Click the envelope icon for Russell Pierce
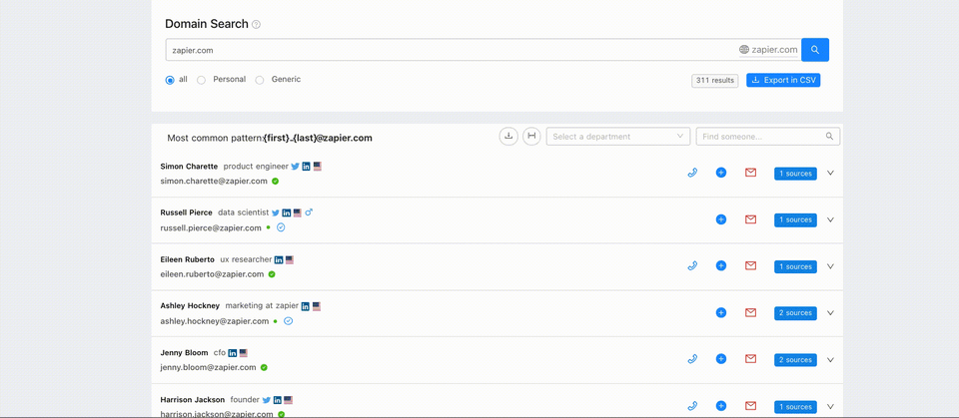 pos(750,219)
